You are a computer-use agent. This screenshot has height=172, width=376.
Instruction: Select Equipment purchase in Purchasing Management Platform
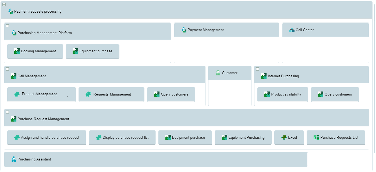click(x=92, y=51)
